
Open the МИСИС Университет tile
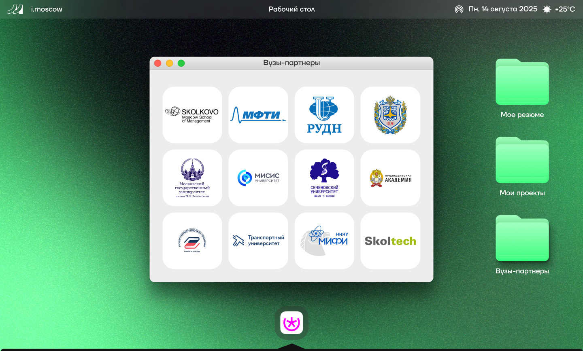click(x=258, y=178)
